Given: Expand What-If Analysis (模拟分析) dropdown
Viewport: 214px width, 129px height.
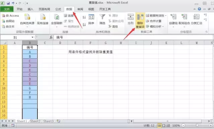Looking at the screenshot, I should pos(163,26).
